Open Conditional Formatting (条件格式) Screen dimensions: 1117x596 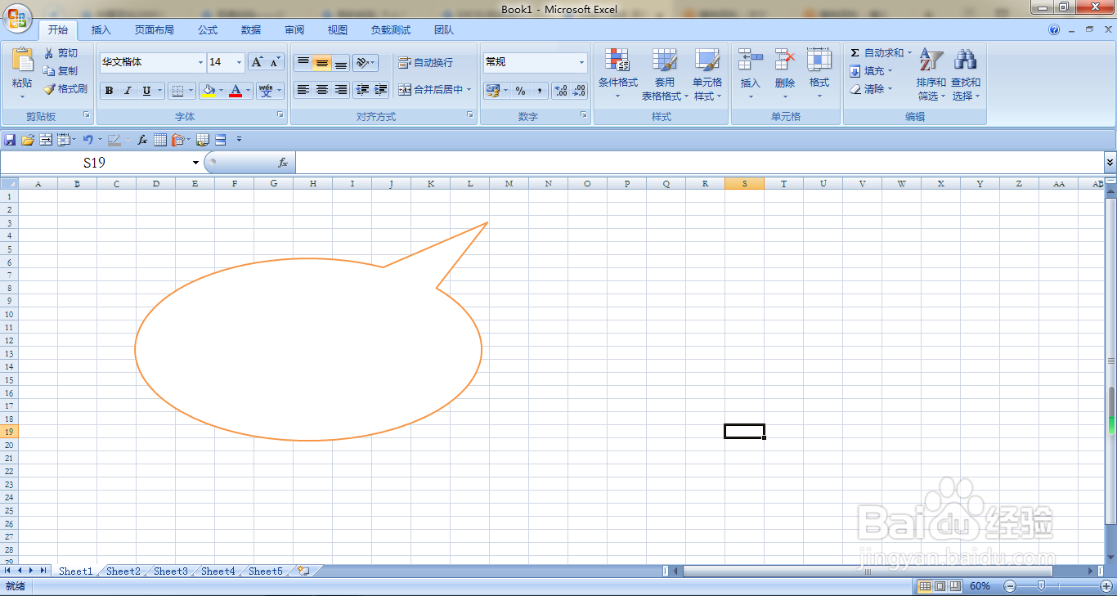[617, 74]
